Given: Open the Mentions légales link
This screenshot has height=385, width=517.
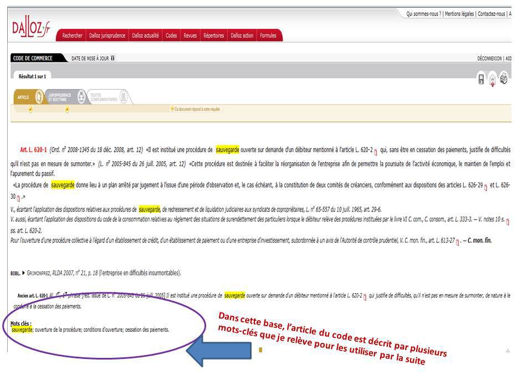Looking at the screenshot, I should (x=459, y=14).
